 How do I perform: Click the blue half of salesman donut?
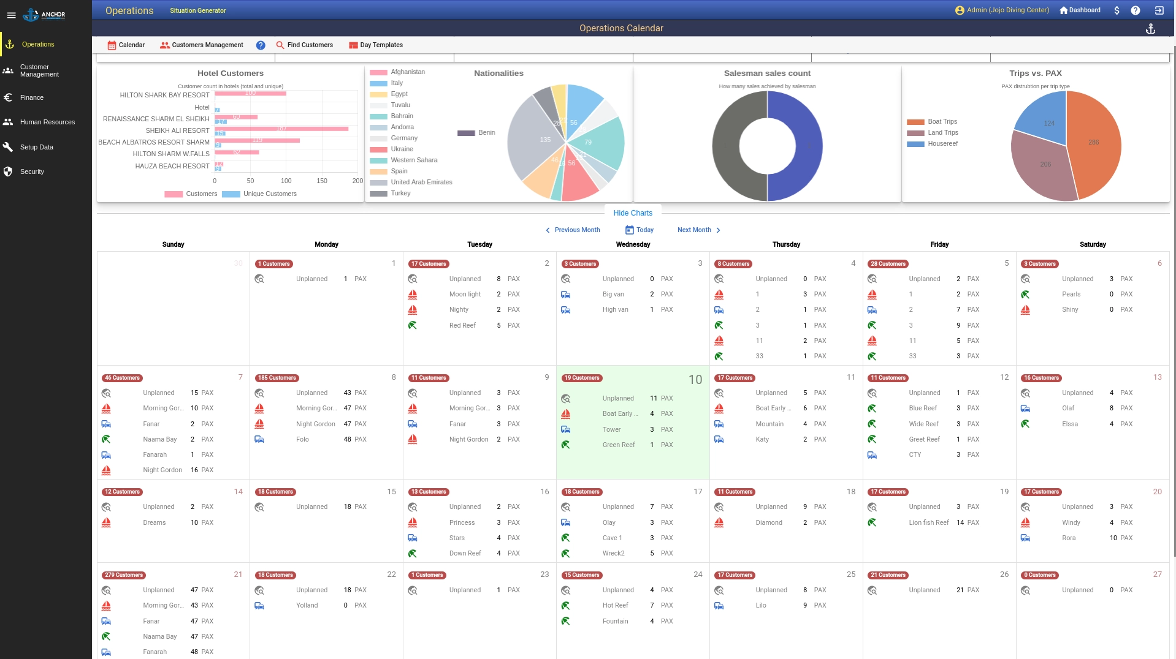(808, 146)
